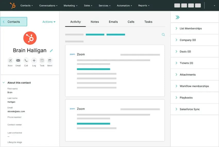Open the Sales menu
The image size is (219, 147).
pos(88,6)
